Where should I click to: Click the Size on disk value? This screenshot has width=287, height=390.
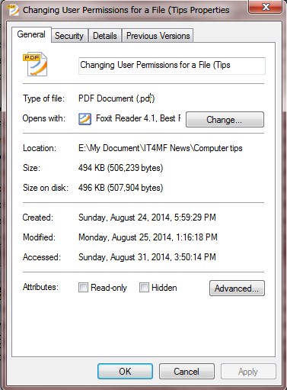(x=120, y=188)
